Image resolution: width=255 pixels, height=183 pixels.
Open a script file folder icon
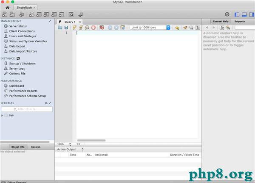(60, 28)
